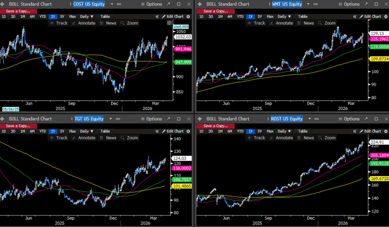Toggle Track crosshair in COST chart

click(59, 23)
